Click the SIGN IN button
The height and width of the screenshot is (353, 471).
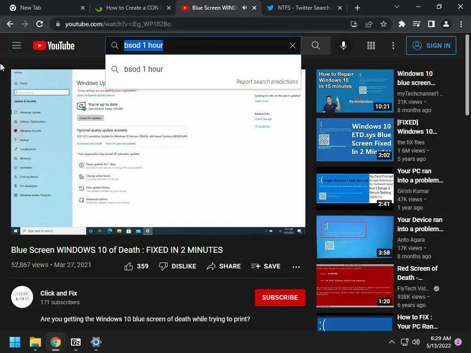(431, 46)
